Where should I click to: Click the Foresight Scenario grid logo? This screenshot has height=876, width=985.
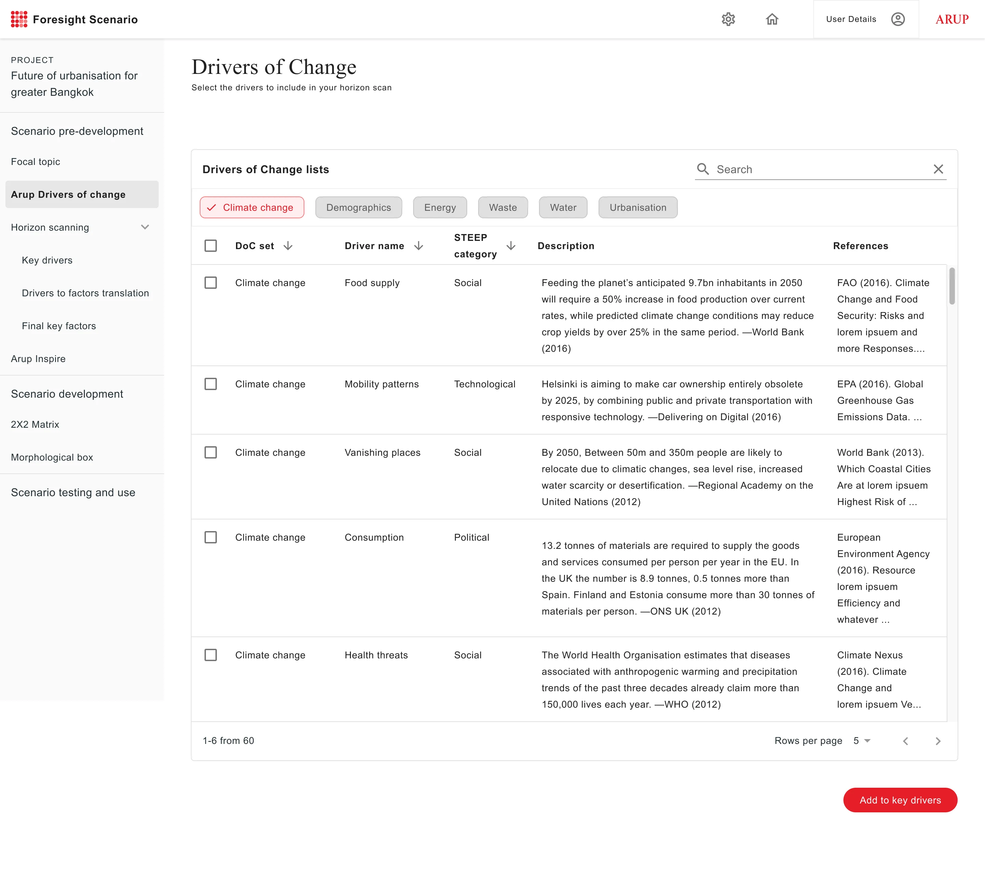(19, 19)
